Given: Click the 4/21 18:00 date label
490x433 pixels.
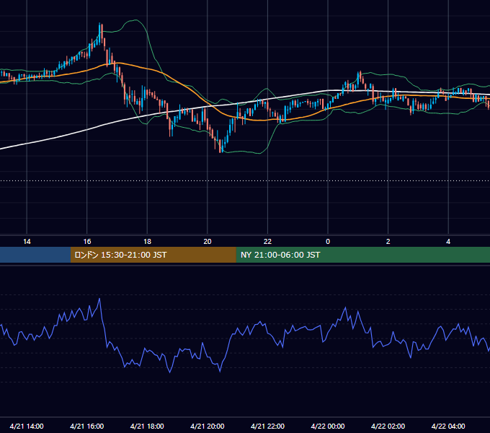Looking at the screenshot, I should 147,426.
